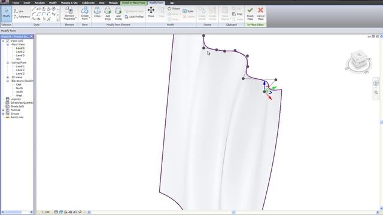Pick the rectangle draw tool
This screenshot has height=215, width=383.
[38, 9]
